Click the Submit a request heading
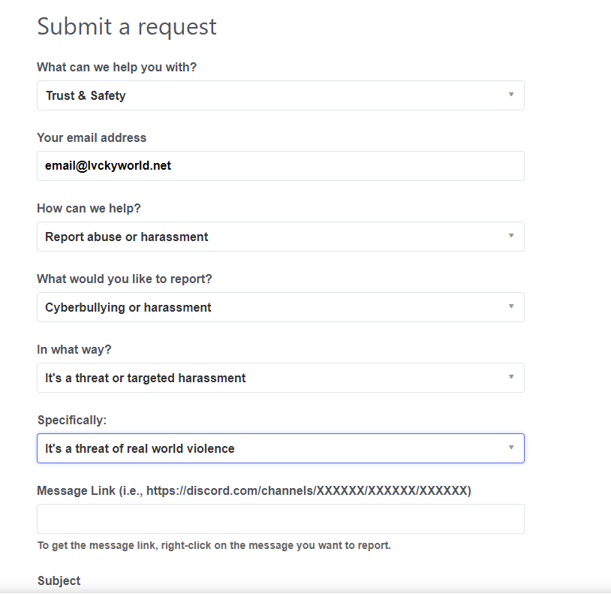 point(127,26)
